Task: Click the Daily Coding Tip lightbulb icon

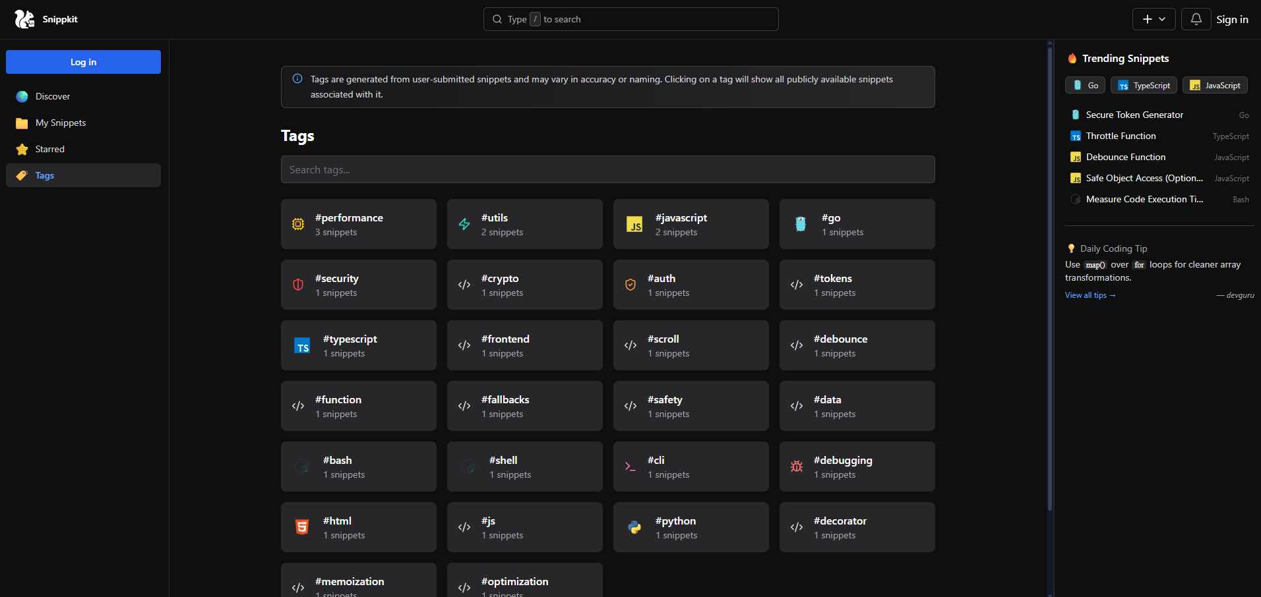Action: click(1071, 248)
